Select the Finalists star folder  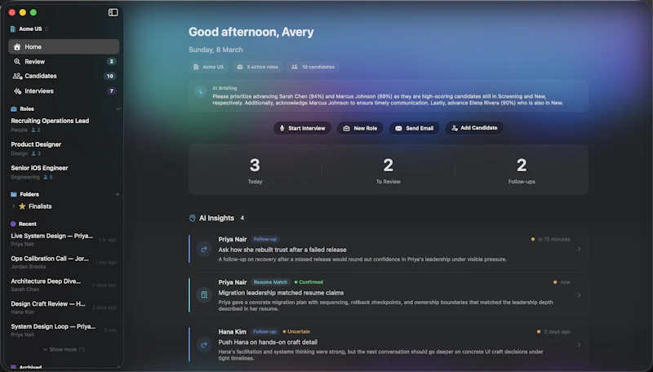click(x=64, y=206)
